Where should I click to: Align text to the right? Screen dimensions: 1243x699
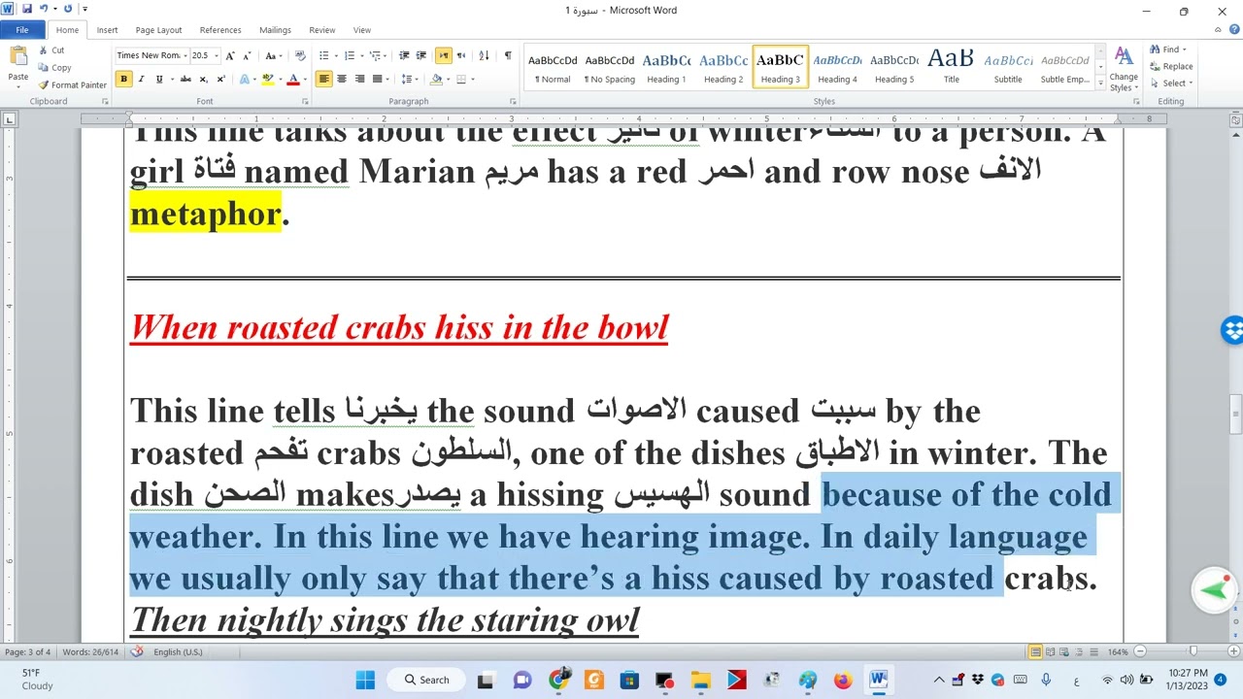tap(359, 79)
